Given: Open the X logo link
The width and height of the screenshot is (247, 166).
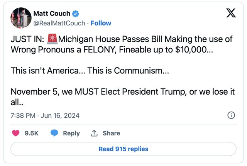Looking at the screenshot, I should click(231, 13).
